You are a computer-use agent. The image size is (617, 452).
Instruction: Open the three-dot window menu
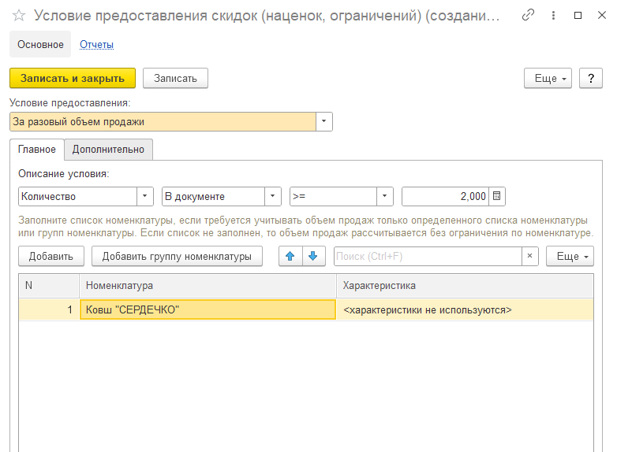[553, 15]
